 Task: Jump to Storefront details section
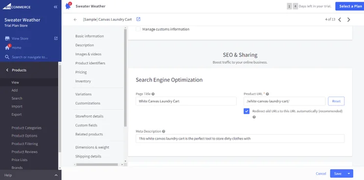(89, 116)
